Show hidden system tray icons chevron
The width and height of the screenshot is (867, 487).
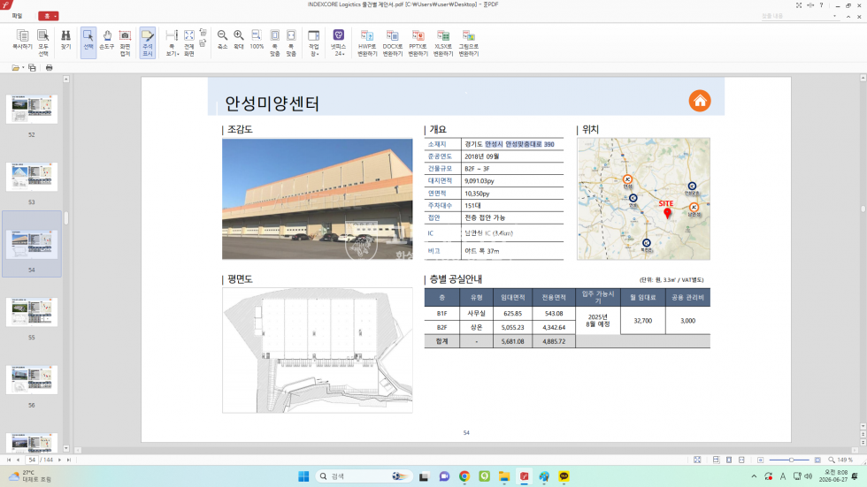(x=754, y=476)
